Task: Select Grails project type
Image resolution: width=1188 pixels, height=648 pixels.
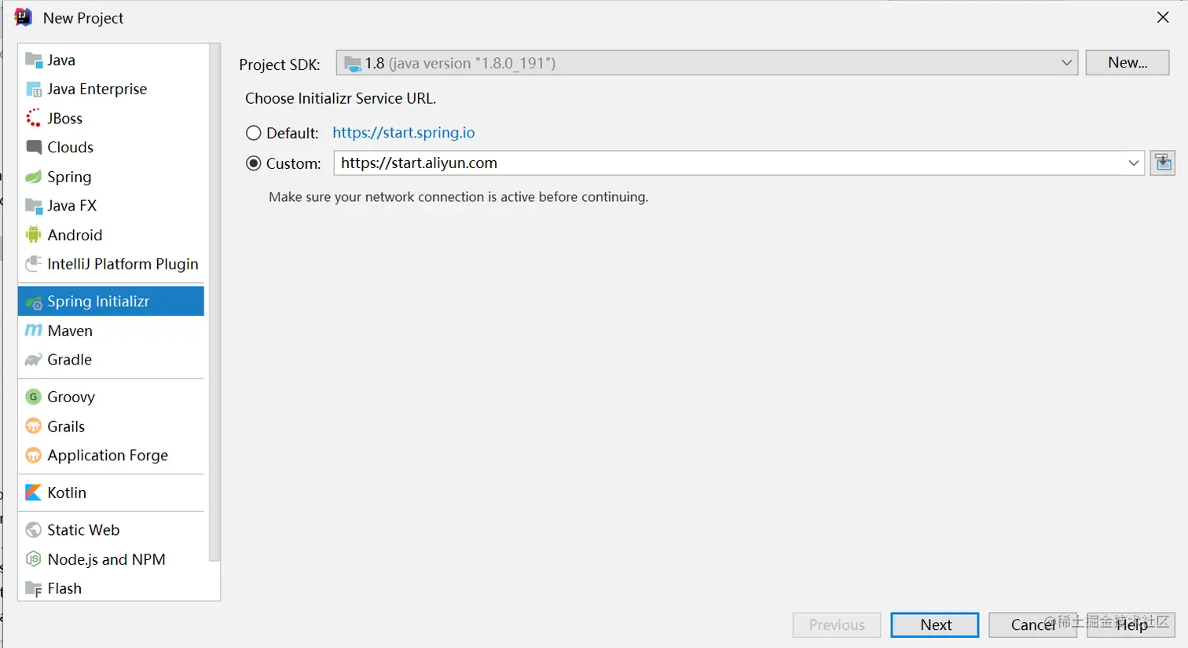Action: pyautogui.click(x=111, y=426)
